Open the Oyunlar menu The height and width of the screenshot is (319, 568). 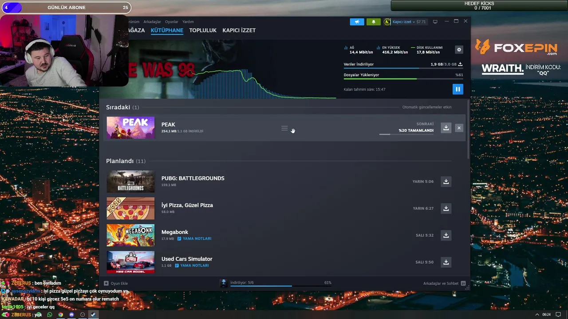172,22
